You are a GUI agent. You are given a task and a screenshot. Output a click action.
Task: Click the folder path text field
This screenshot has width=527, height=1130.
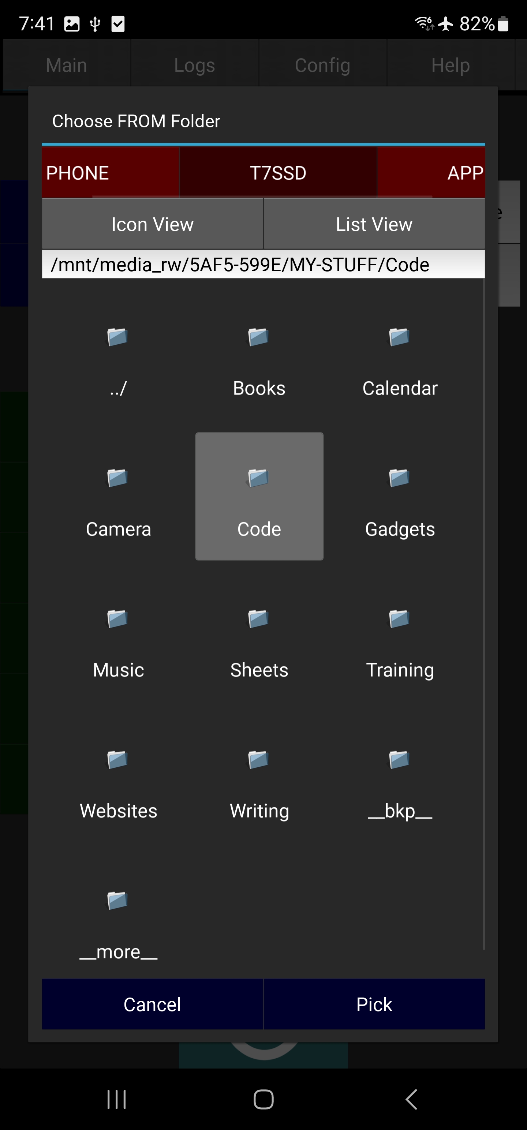point(263,265)
